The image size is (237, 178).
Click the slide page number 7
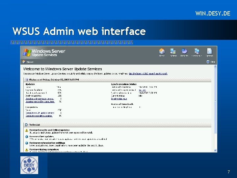228,172
